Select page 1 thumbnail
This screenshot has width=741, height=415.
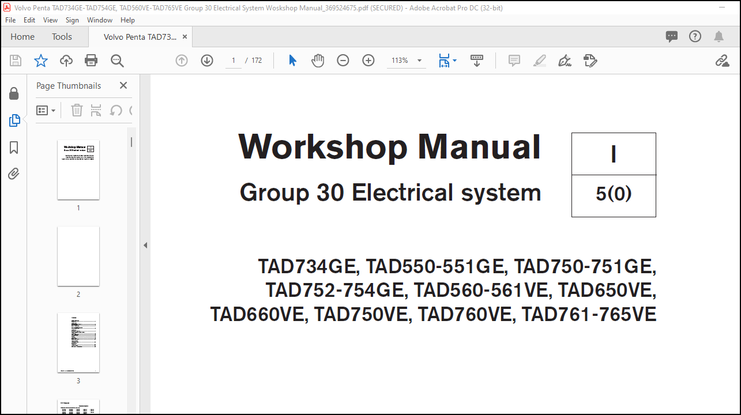click(78, 170)
